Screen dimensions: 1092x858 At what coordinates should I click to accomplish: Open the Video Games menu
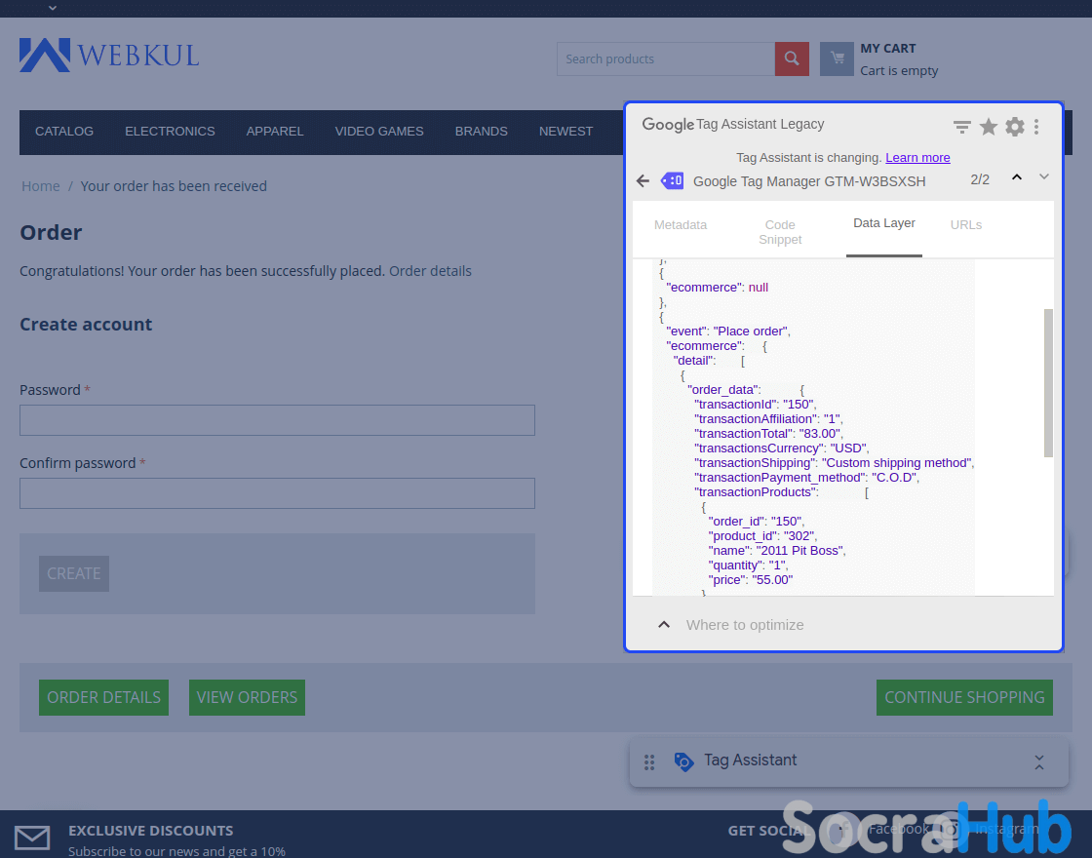pos(379,132)
